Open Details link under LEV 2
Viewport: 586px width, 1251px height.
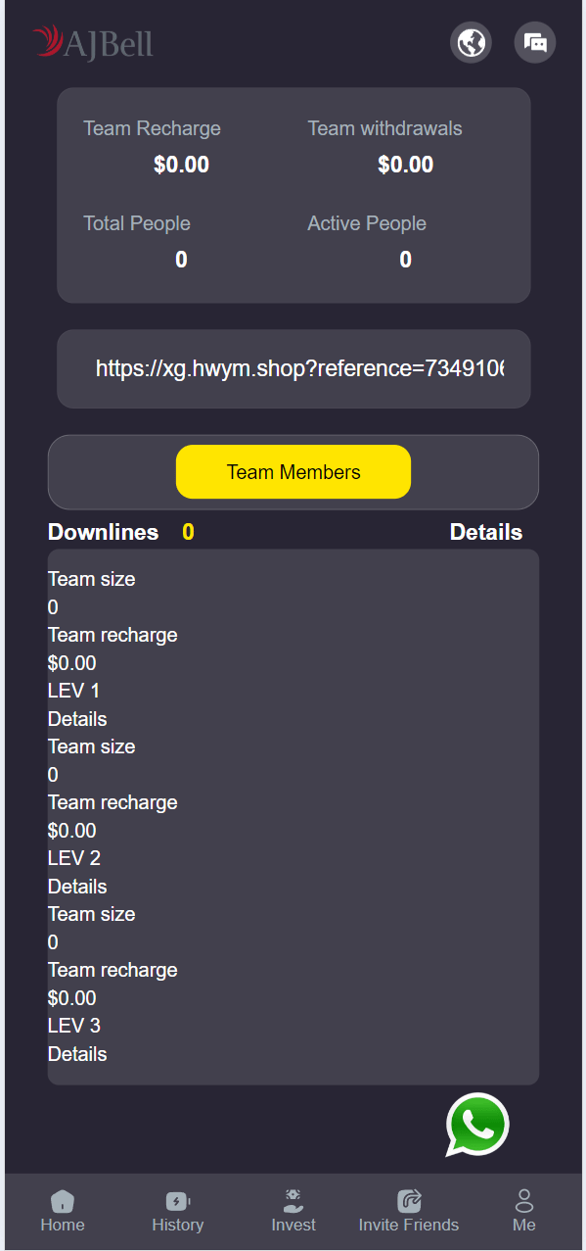77,887
